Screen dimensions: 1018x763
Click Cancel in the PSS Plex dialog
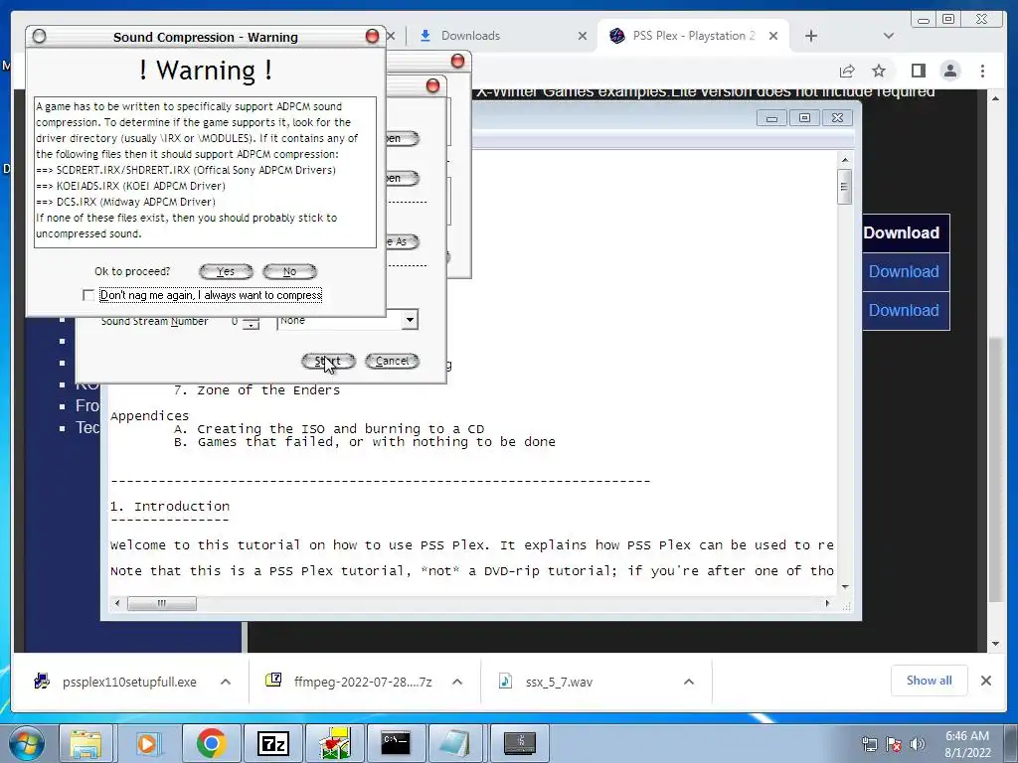click(x=392, y=361)
